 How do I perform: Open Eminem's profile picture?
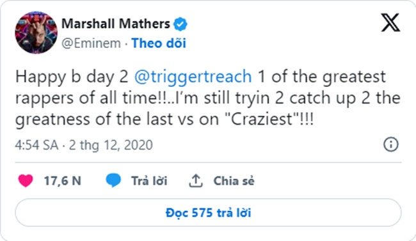click(x=36, y=33)
